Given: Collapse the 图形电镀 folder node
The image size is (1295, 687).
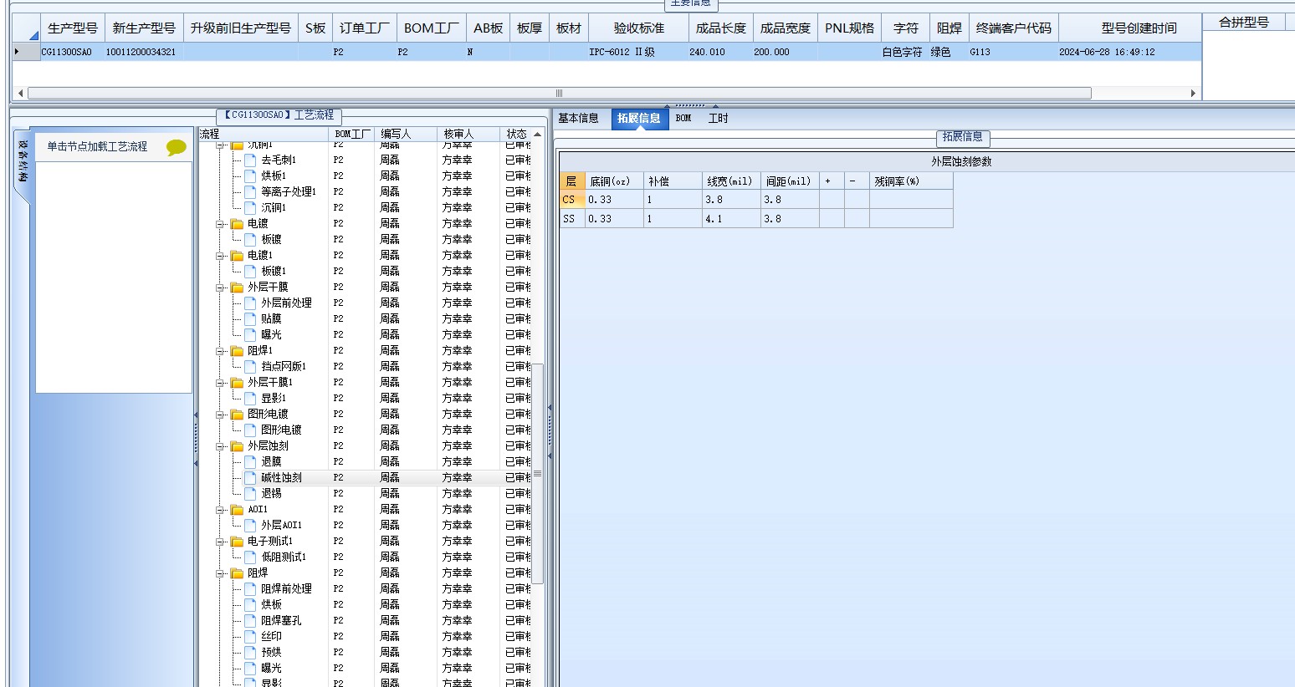Looking at the screenshot, I should click(x=221, y=415).
